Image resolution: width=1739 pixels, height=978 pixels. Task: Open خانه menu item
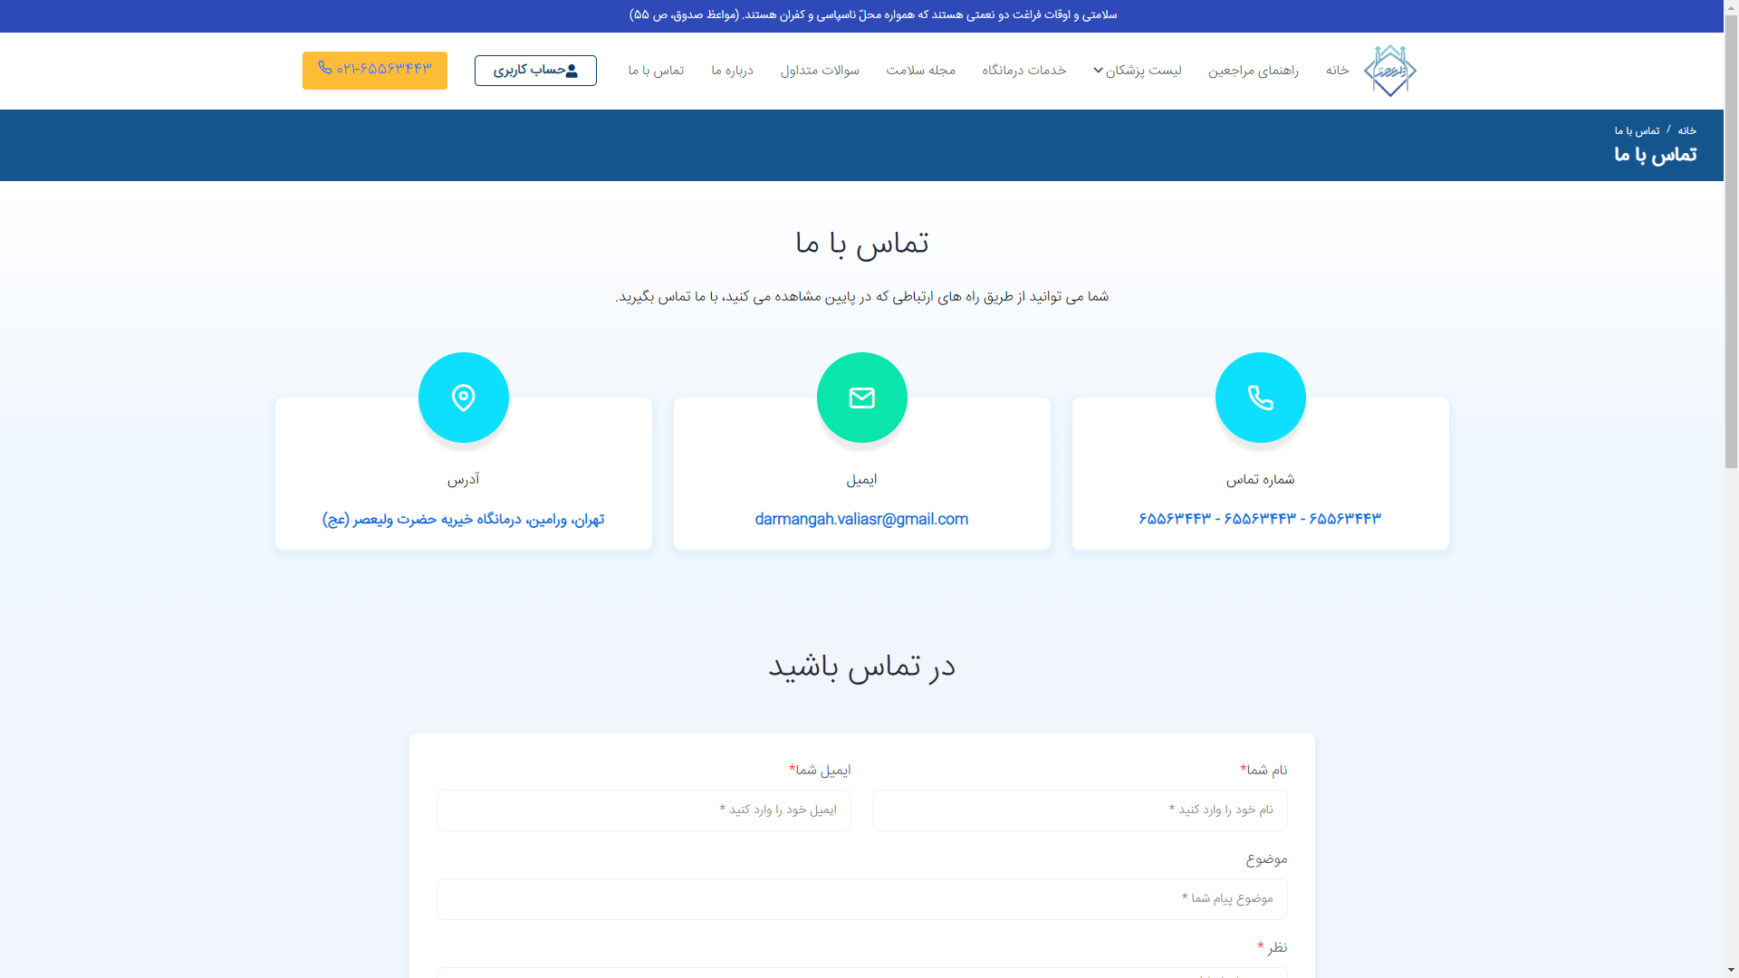[1338, 71]
